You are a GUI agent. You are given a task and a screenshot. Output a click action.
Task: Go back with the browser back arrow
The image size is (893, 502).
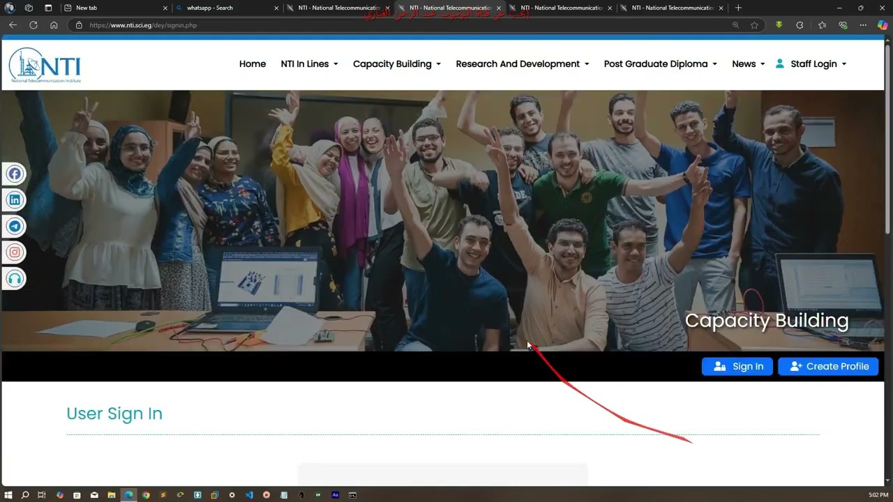pyautogui.click(x=13, y=25)
